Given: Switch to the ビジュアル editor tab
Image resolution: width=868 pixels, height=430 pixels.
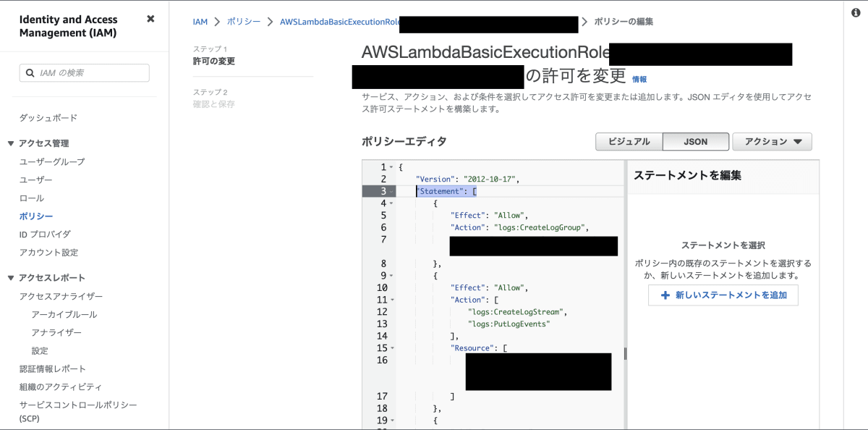Looking at the screenshot, I should coord(629,142).
